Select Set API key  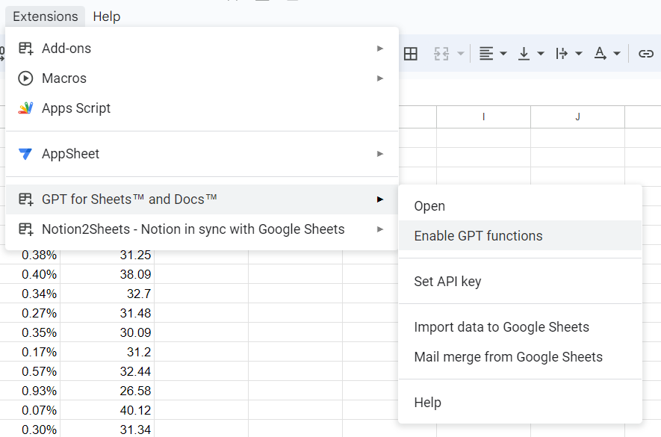tap(447, 281)
